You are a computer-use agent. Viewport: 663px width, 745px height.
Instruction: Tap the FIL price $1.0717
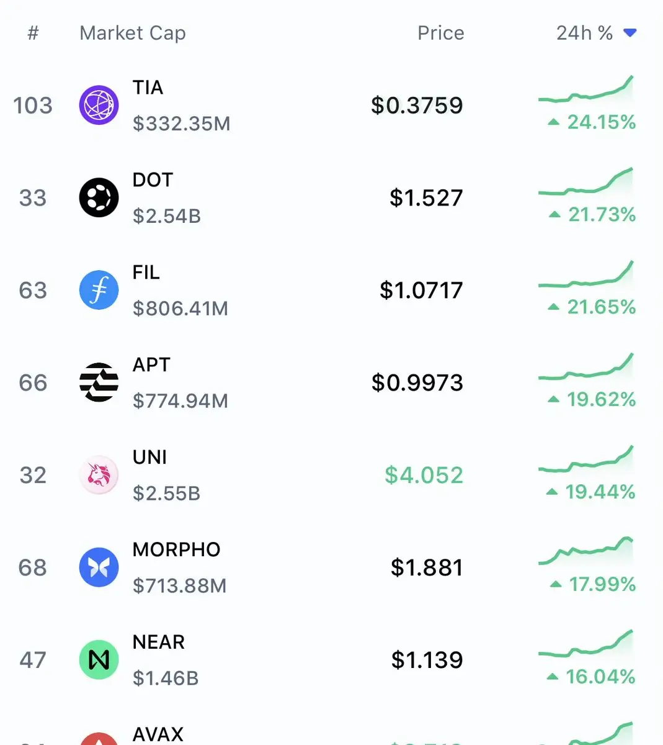pyautogui.click(x=421, y=290)
